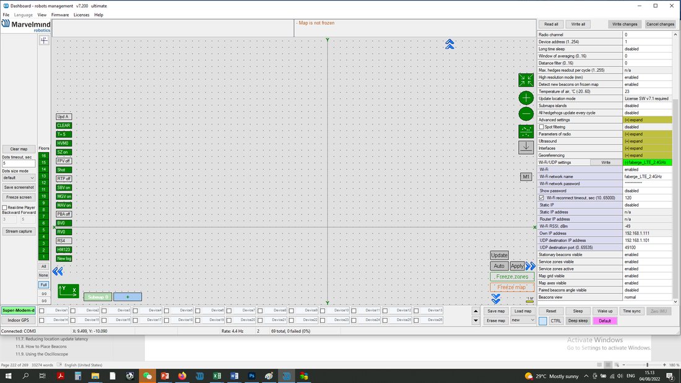
Task: Open WeChat from the taskbar
Action: [147, 376]
